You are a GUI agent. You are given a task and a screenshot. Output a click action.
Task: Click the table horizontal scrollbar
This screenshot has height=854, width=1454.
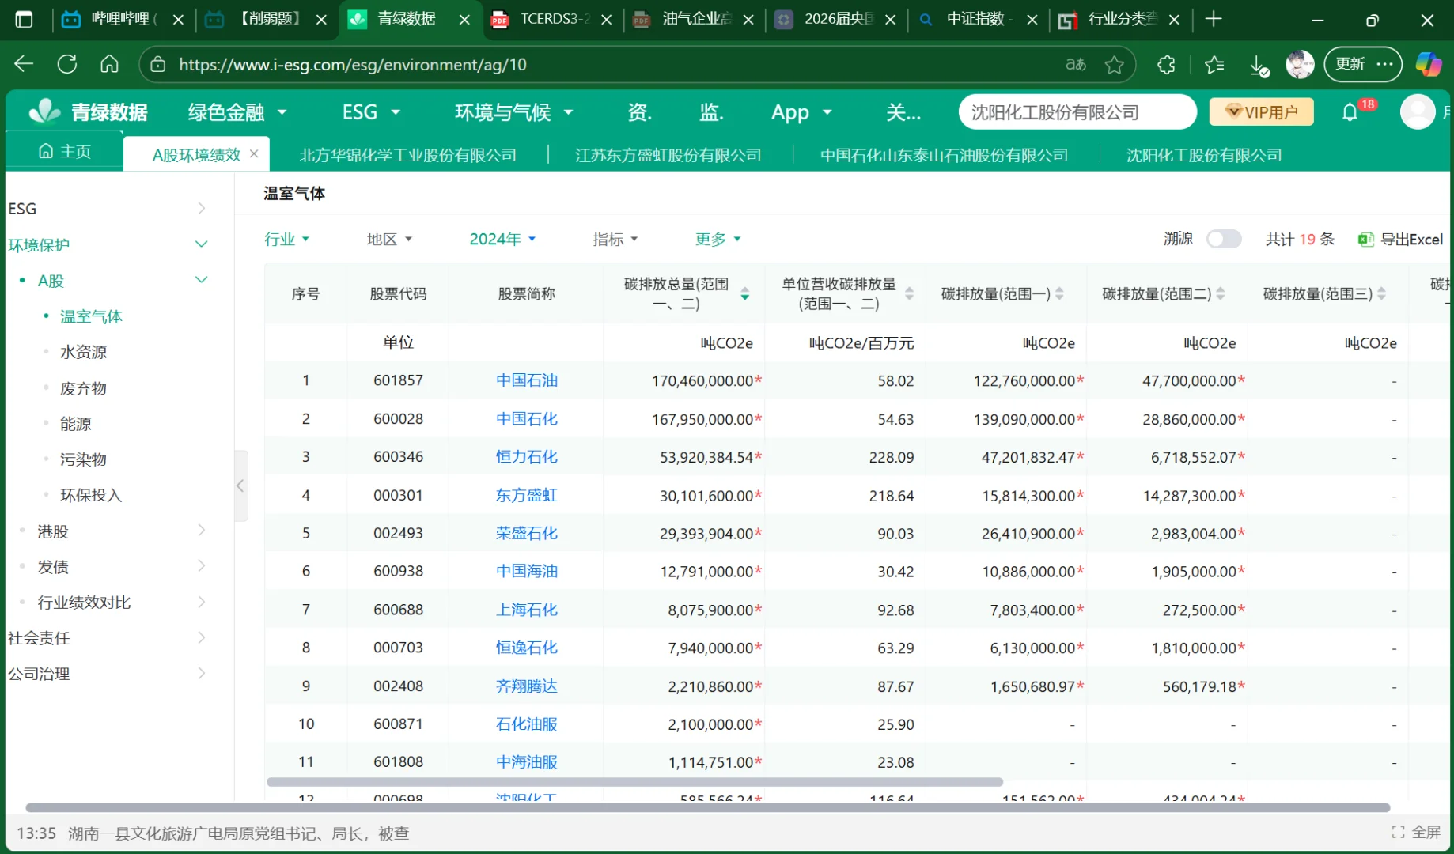pos(634,782)
